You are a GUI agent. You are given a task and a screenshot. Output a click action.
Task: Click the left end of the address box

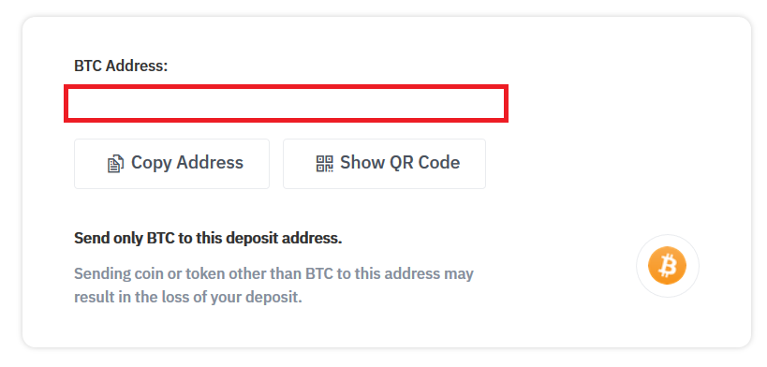[x=79, y=103]
